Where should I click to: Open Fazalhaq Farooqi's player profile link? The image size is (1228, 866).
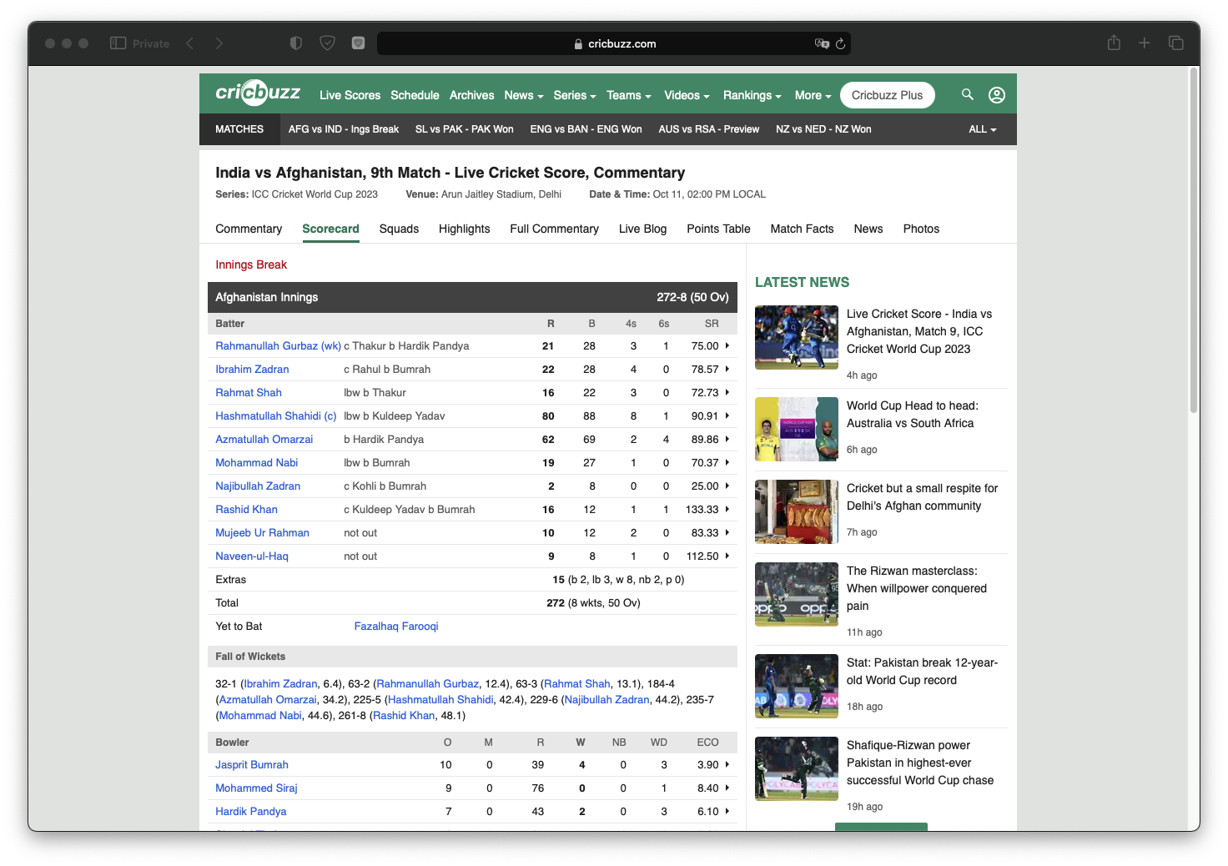tap(396, 626)
